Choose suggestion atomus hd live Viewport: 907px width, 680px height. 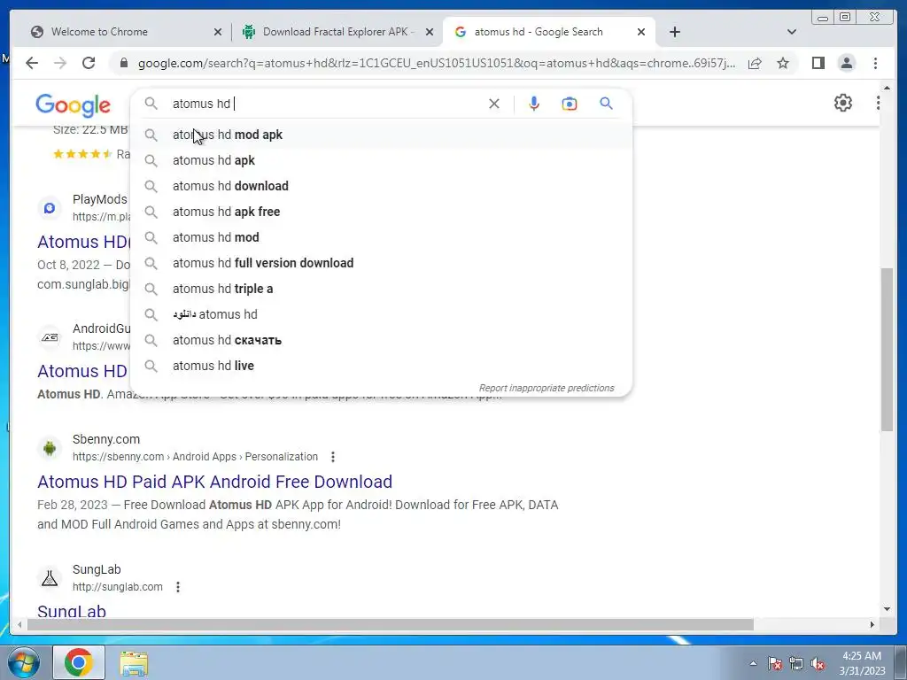381,366
